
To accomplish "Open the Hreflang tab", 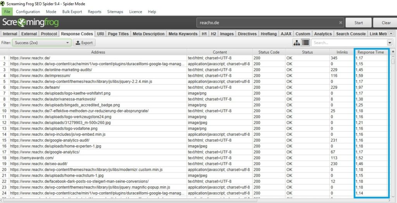I will 269,34.
